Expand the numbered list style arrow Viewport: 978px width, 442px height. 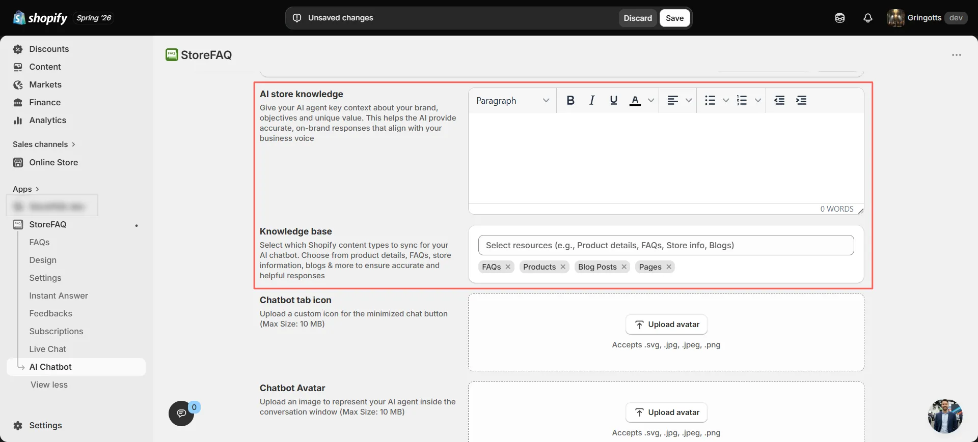pos(758,101)
